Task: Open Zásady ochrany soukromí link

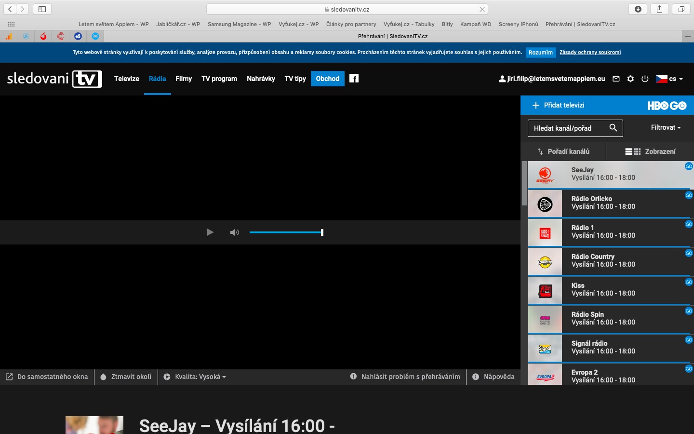Action: (x=590, y=52)
